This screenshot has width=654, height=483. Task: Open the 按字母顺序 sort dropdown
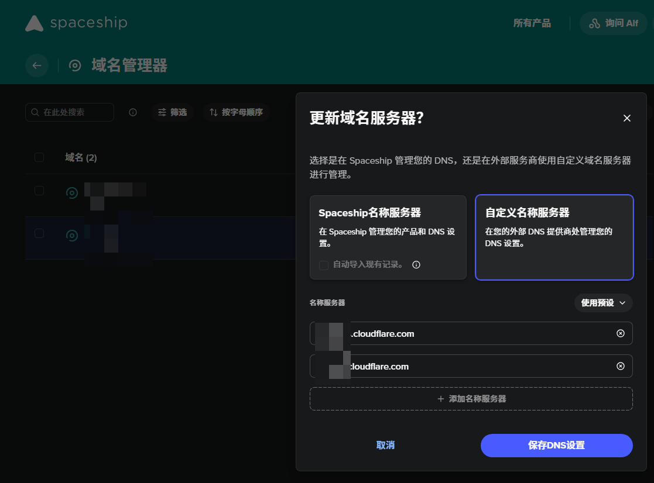pyautogui.click(x=237, y=112)
